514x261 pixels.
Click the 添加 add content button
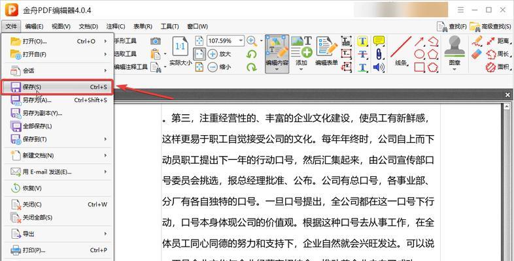point(301,54)
